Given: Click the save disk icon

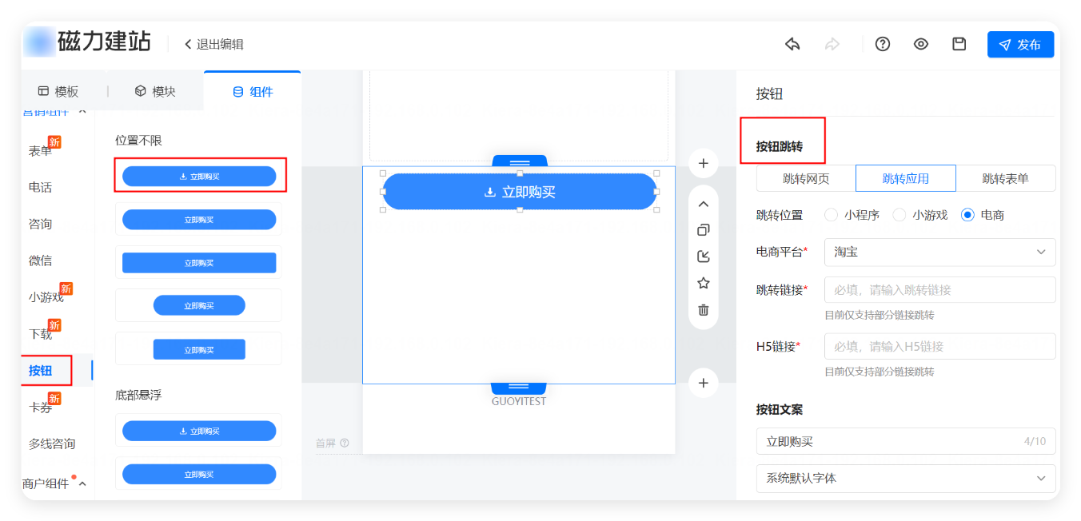Looking at the screenshot, I should tap(959, 45).
